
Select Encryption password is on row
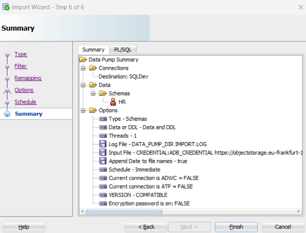coord(149,204)
